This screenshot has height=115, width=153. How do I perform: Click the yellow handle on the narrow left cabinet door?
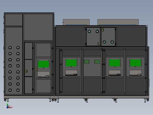[x=26, y=71]
